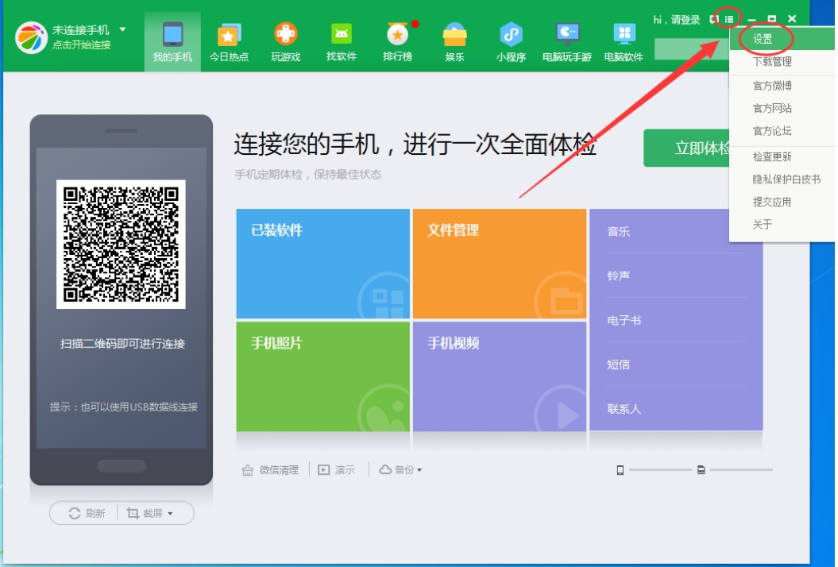Viewport: 838px width, 567px height.
Task: Click the 立即体检 button
Action: 687,148
